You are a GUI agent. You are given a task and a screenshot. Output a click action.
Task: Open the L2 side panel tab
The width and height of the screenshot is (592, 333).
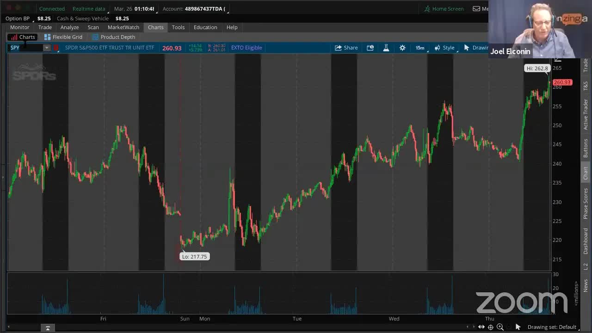click(x=586, y=267)
